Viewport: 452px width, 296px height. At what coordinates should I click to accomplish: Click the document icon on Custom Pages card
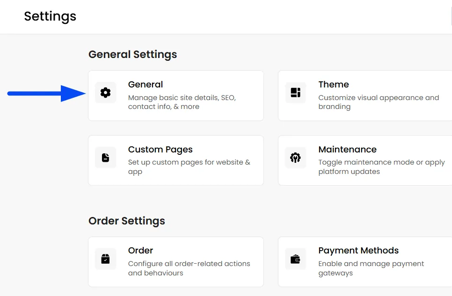(105, 158)
